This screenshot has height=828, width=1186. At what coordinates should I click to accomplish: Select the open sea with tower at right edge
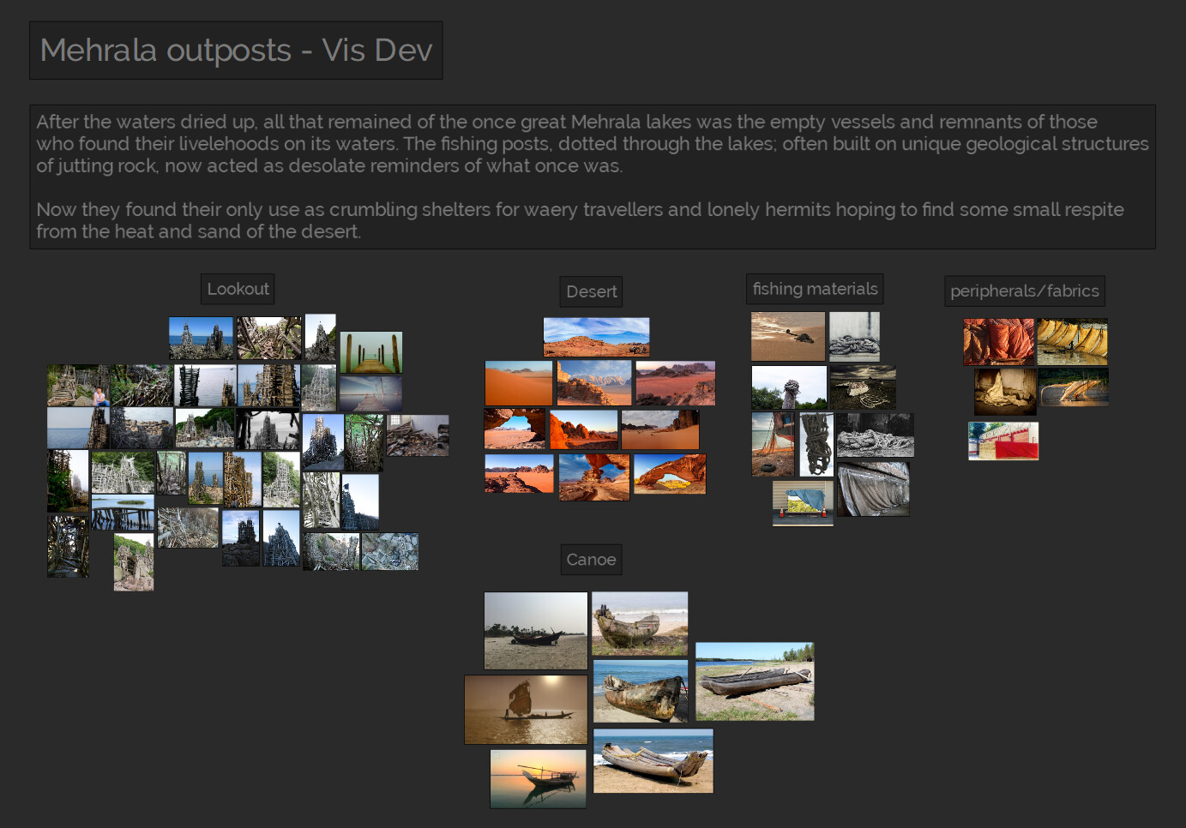(78, 428)
